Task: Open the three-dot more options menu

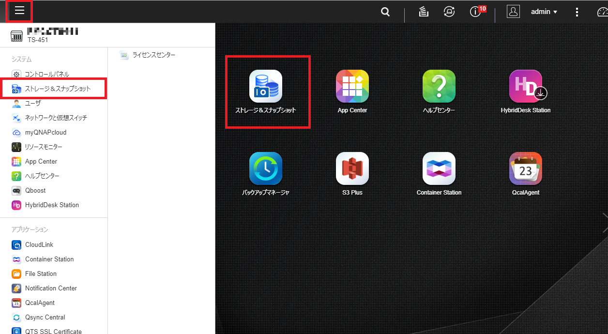Action: [x=577, y=12]
